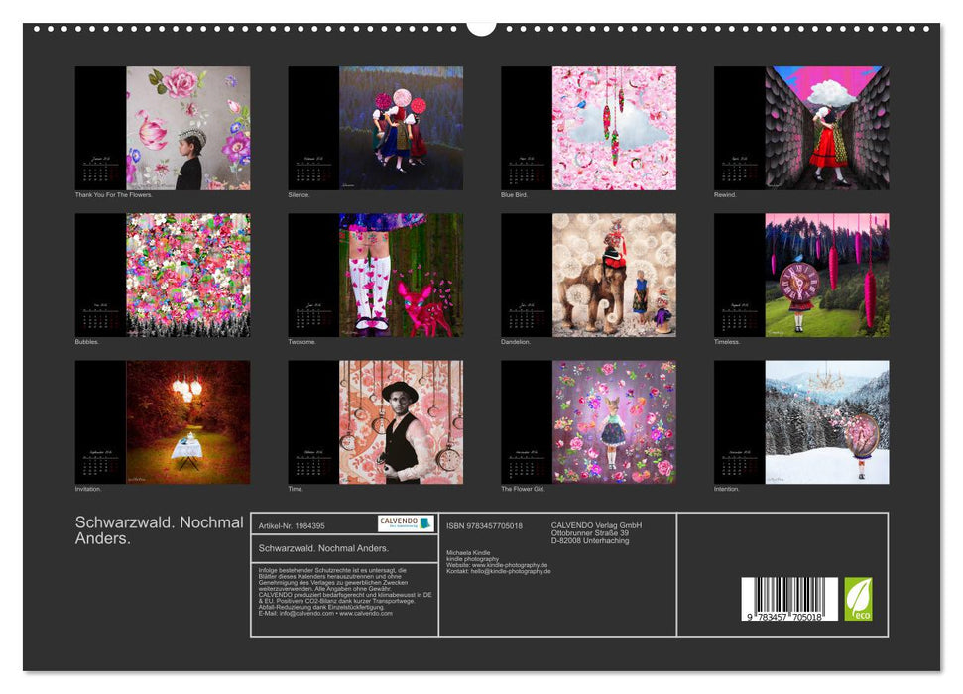Click the large 'Schwarzwald. Nochmal Anders.' title
963x694 pixels.
point(159,530)
